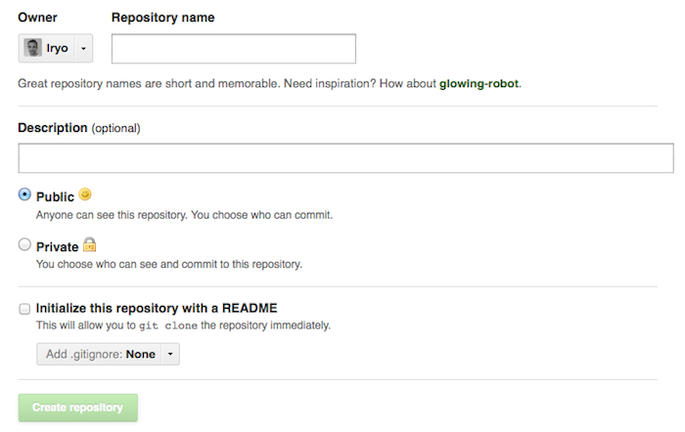Click the None value in the .gitignore selector

(140, 354)
